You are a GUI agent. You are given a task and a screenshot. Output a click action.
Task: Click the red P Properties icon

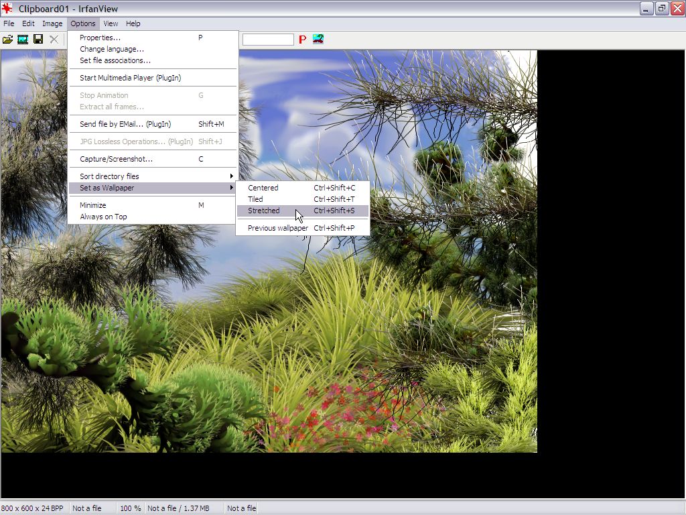(x=302, y=40)
